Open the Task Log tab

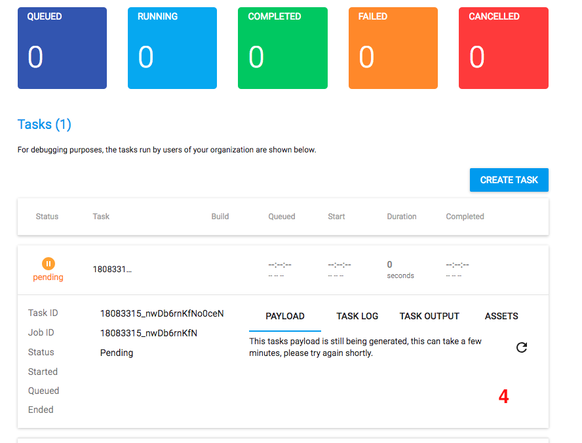click(357, 316)
